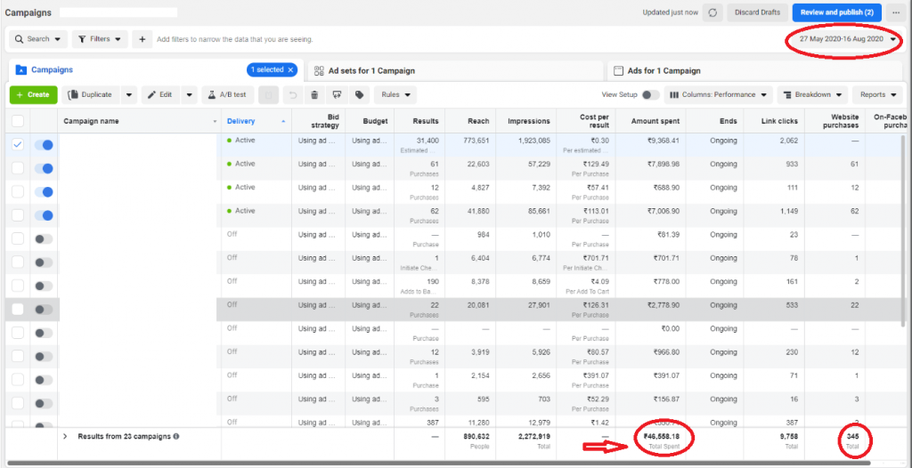Image resolution: width=912 pixels, height=468 pixels.
Task: Click the 2,062 link clicks cell
Action: point(789,141)
